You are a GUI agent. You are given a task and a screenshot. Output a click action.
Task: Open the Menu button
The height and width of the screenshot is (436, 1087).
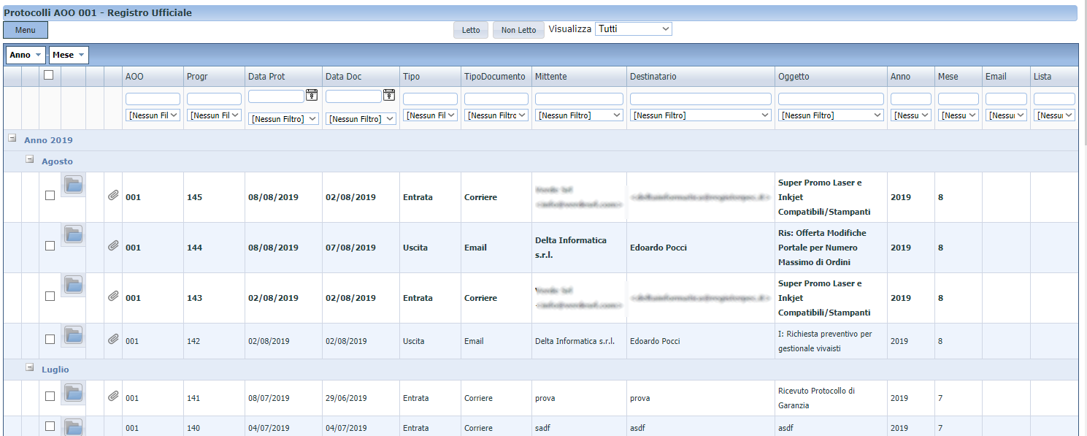(x=26, y=30)
